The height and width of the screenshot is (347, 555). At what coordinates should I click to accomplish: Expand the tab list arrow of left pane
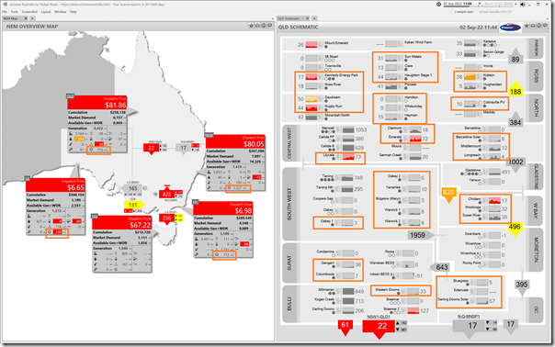pyautogui.click(x=272, y=18)
